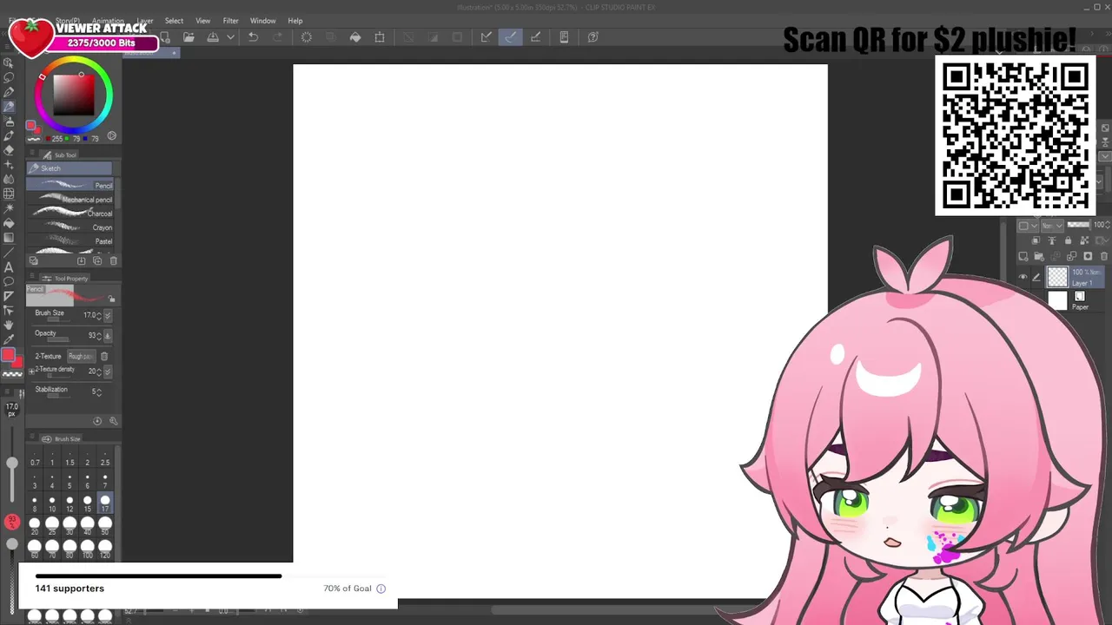This screenshot has width=1112, height=625.
Task: Pick brush size preset 10
Action: 52,501
